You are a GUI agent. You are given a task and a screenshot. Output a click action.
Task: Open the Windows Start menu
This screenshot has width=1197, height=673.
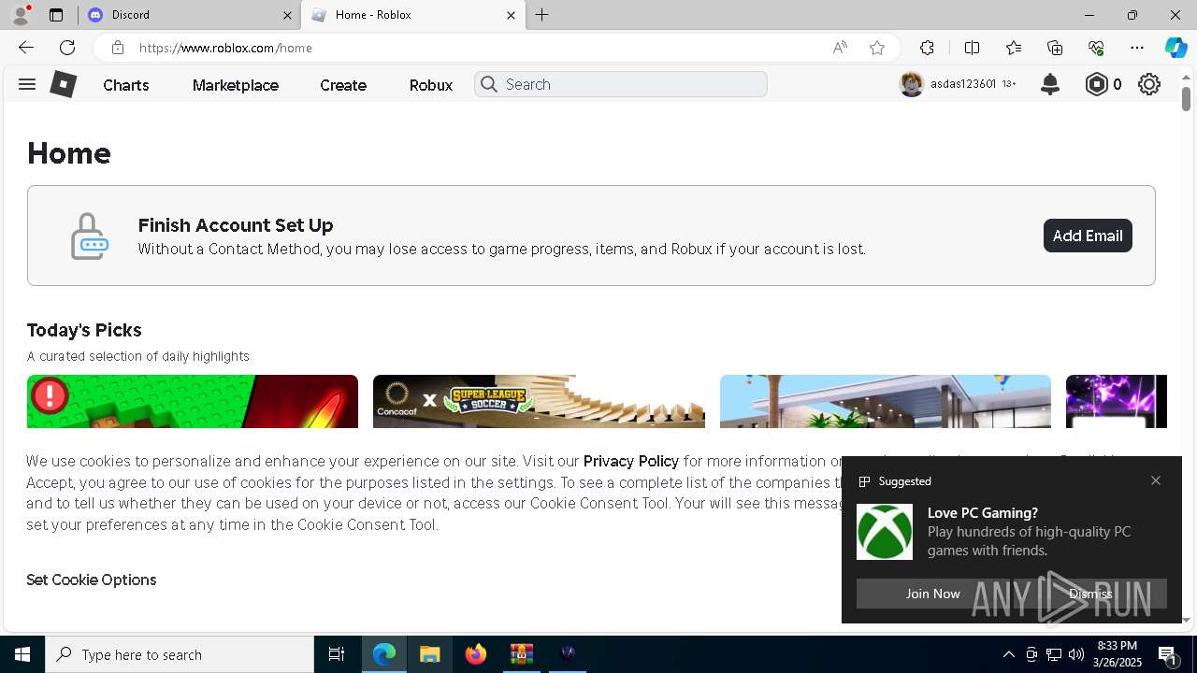pyautogui.click(x=22, y=654)
